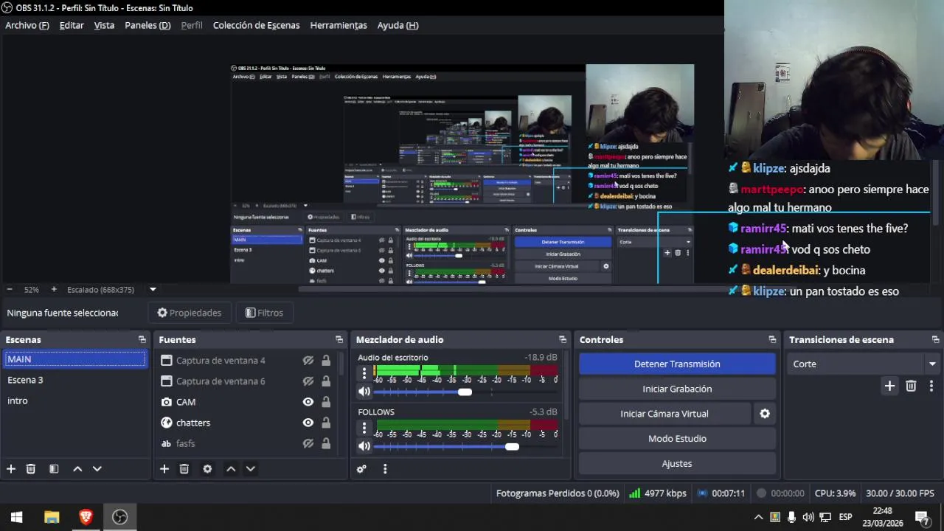The height and width of the screenshot is (531, 944).
Task: Open the Herramientas menu
Action: 339,25
